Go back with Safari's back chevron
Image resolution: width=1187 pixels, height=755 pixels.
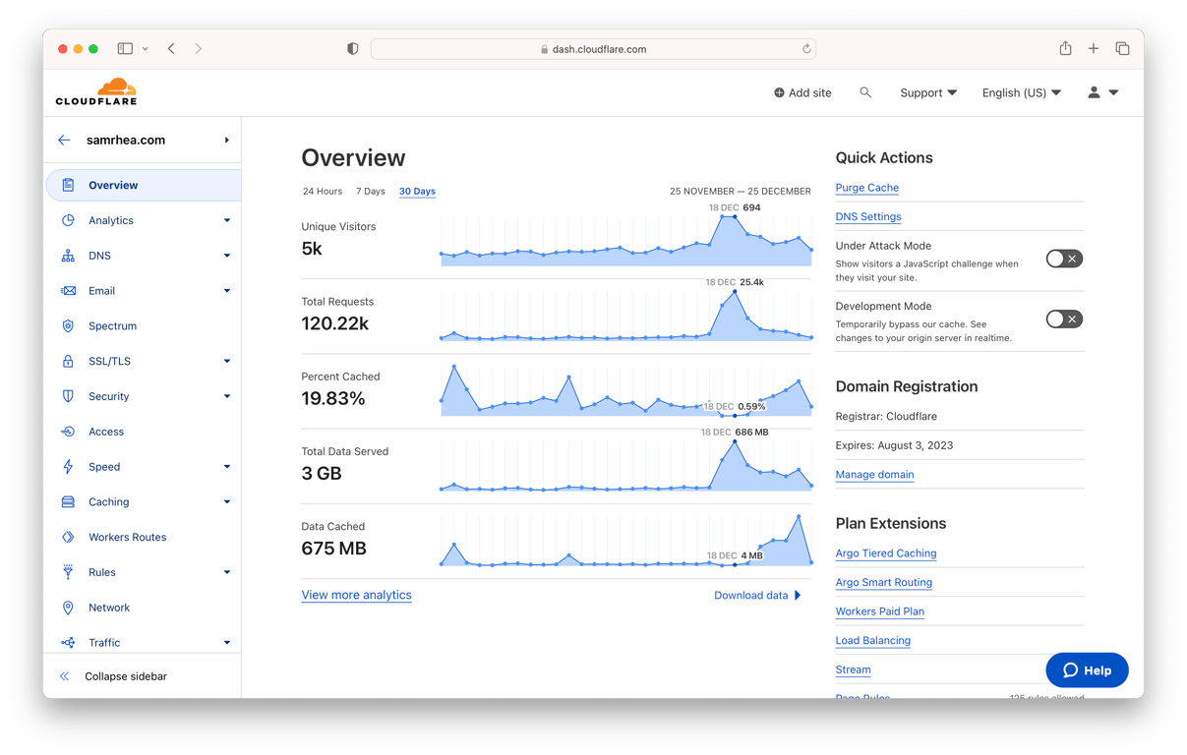click(171, 48)
